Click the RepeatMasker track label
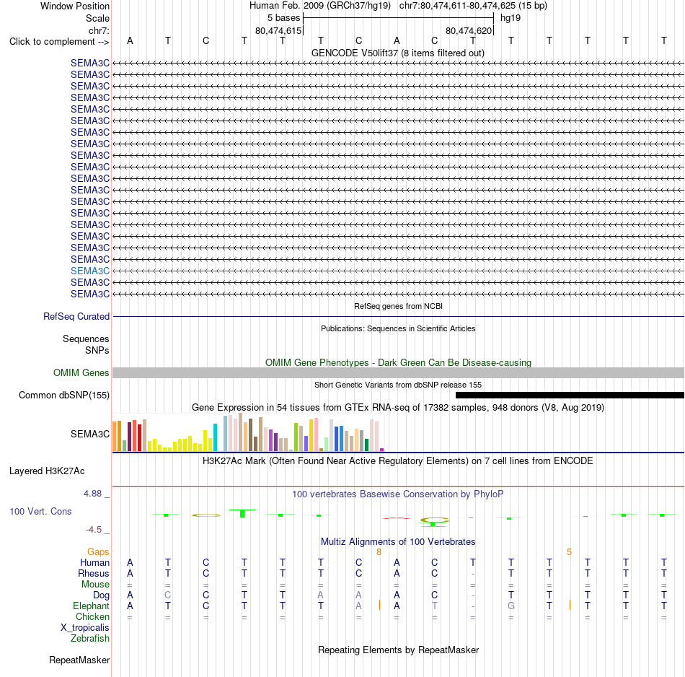This screenshot has width=685, height=677. 79,660
